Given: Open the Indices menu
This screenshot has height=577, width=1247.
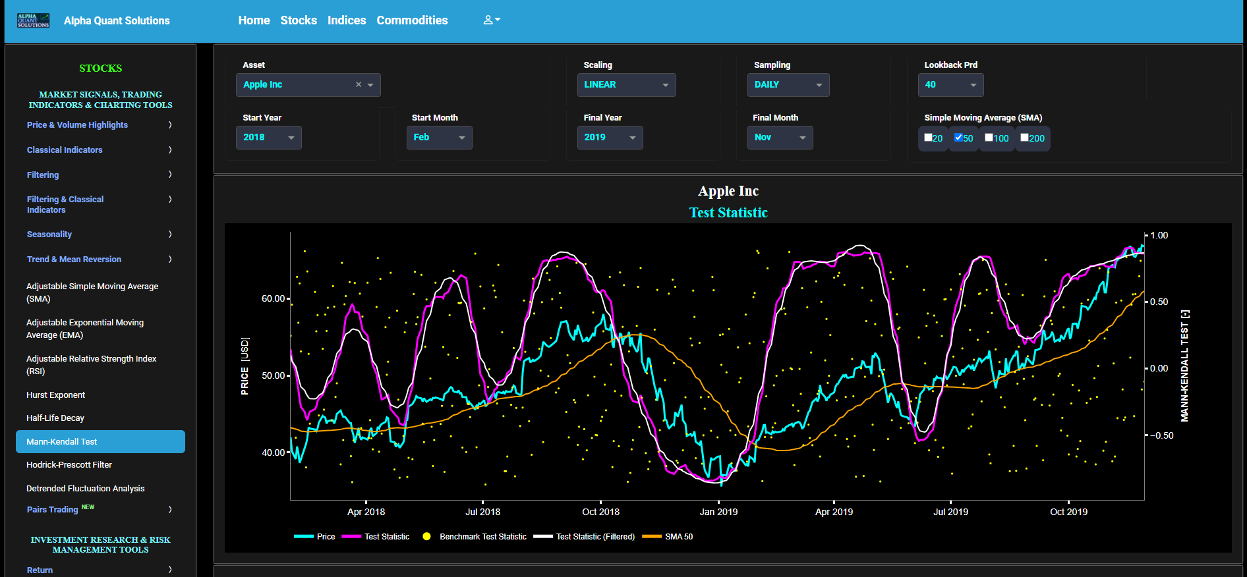Looking at the screenshot, I should [347, 20].
